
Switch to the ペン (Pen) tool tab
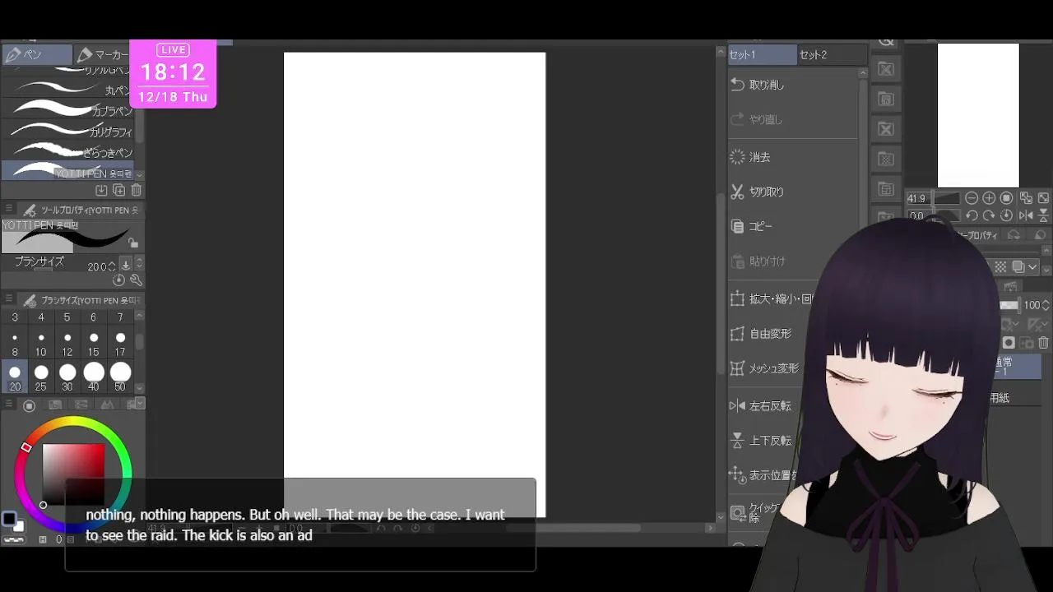36,55
